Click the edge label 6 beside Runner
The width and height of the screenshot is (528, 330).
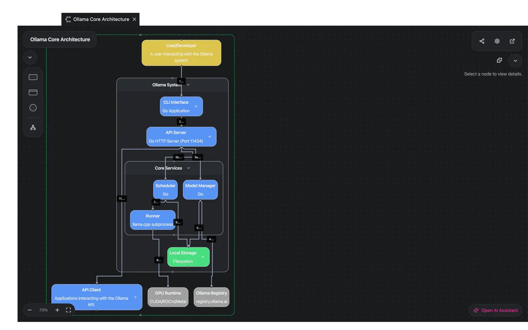click(178, 222)
